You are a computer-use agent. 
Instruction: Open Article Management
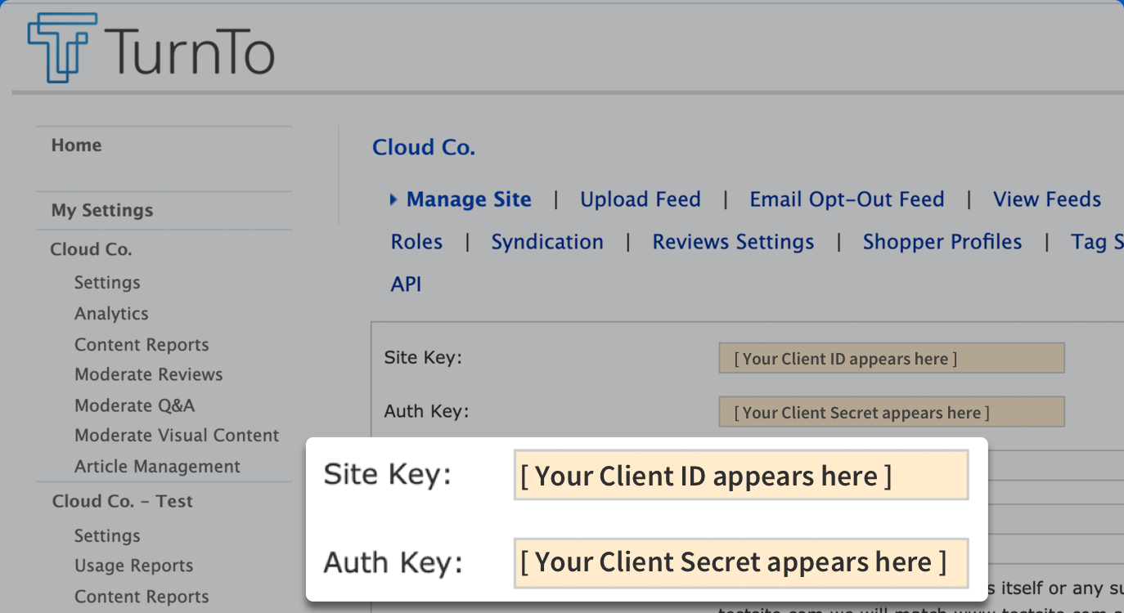coord(158,467)
